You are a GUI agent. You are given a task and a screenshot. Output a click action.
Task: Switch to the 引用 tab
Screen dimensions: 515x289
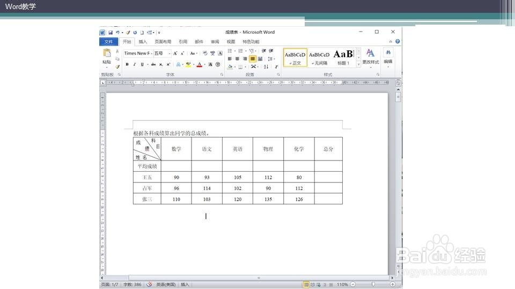tap(183, 42)
